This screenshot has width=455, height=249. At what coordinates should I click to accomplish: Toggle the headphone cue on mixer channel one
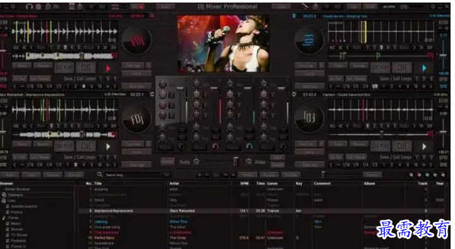point(181,147)
